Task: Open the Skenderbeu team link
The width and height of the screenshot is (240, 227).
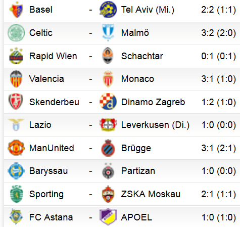Action: coord(54,102)
